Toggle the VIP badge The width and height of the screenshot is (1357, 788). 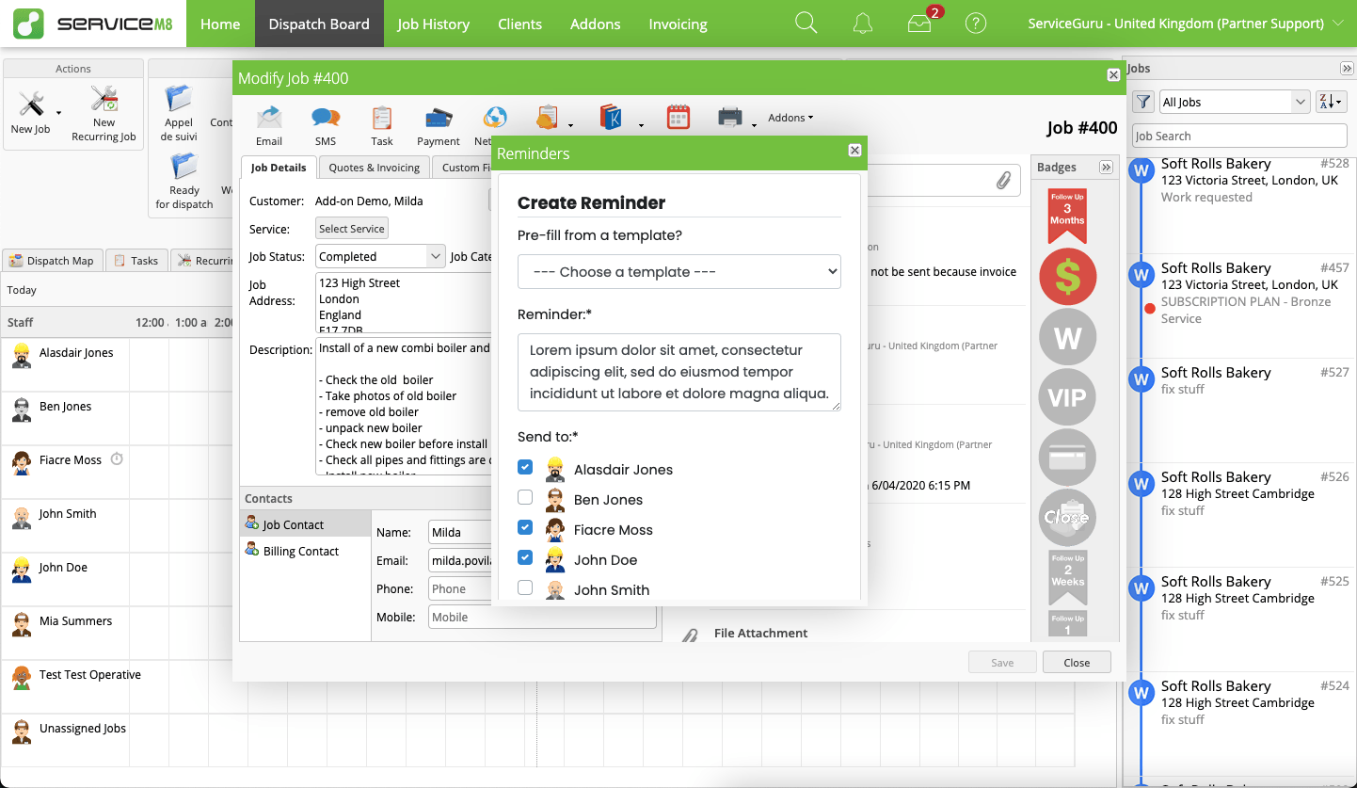click(1068, 397)
